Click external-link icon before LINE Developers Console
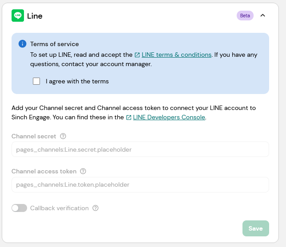The image size is (286, 247). point(129,118)
